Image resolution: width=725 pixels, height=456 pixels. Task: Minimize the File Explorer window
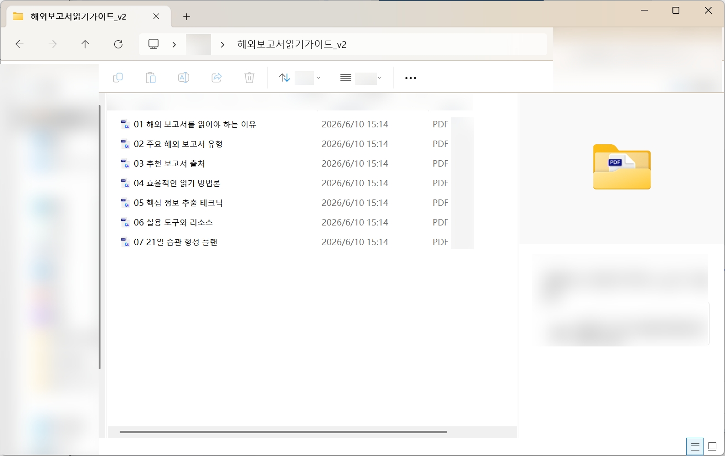coord(645,10)
